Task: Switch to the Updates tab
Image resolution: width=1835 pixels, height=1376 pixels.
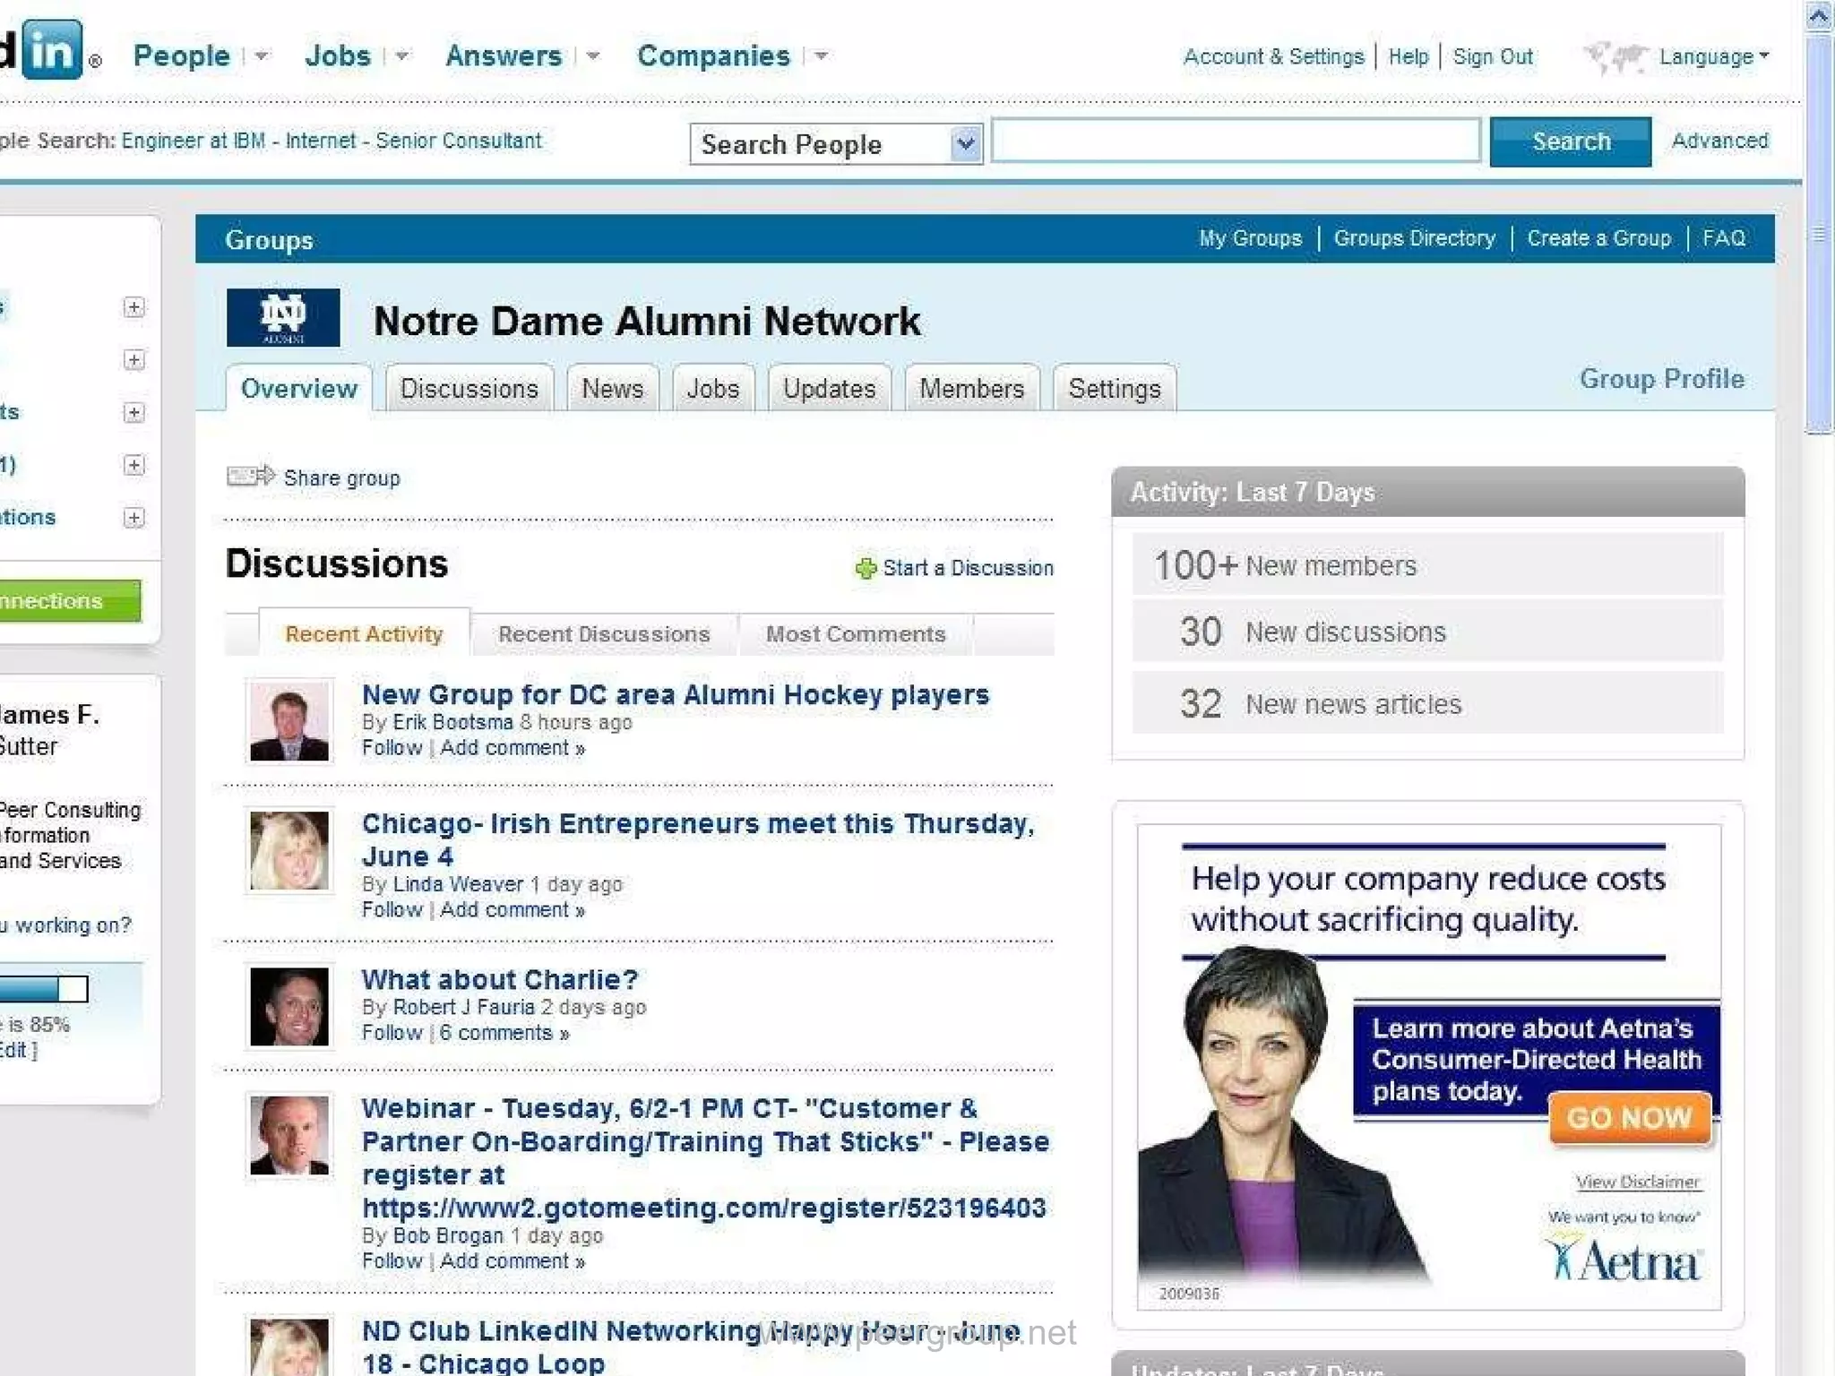Action: tap(829, 388)
